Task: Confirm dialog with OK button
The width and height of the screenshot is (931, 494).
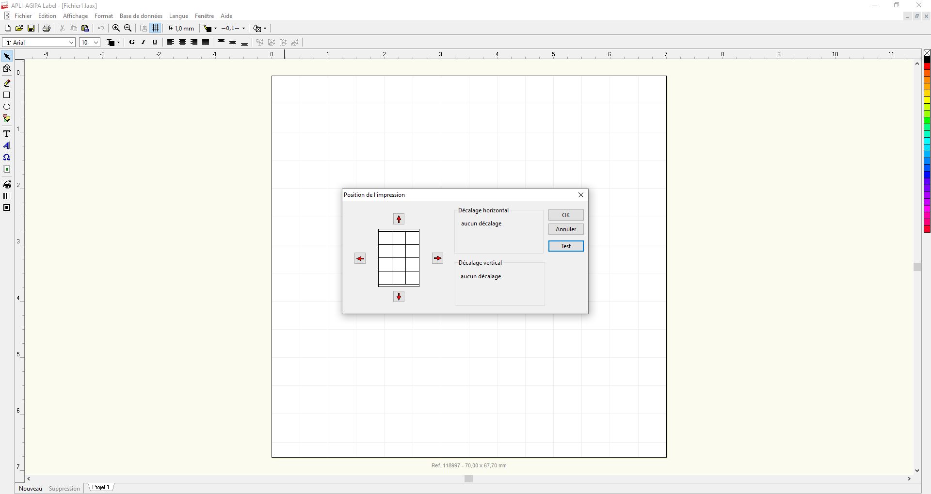Action: point(566,215)
